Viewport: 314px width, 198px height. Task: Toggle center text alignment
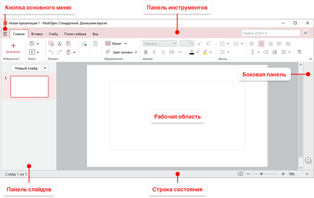(x=261, y=44)
